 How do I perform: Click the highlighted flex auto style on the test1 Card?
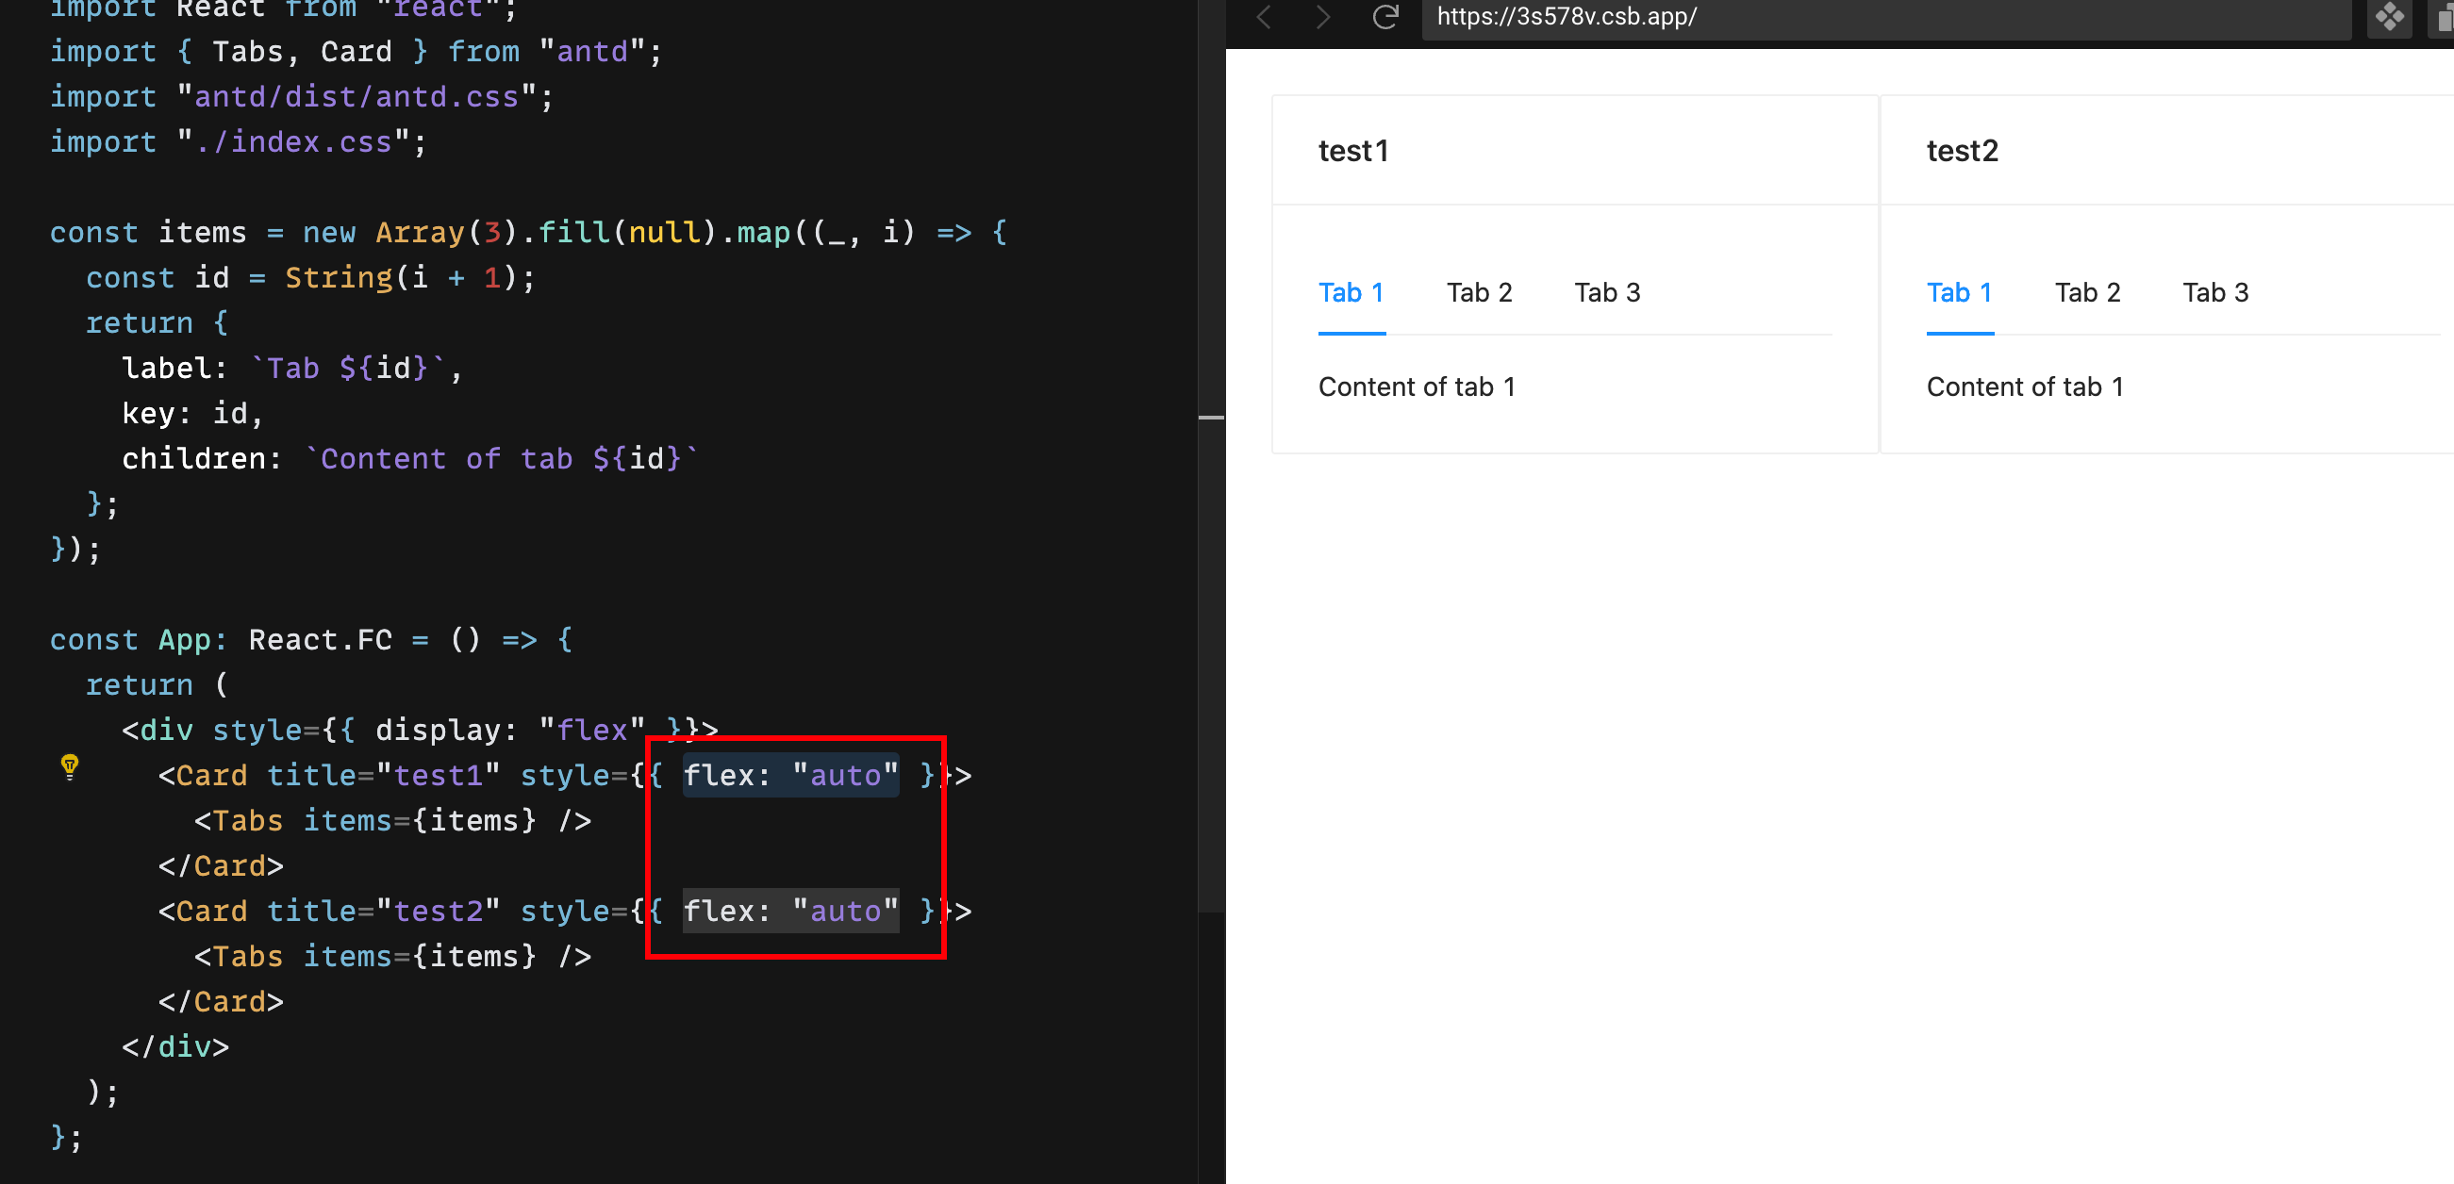[x=789, y=775]
